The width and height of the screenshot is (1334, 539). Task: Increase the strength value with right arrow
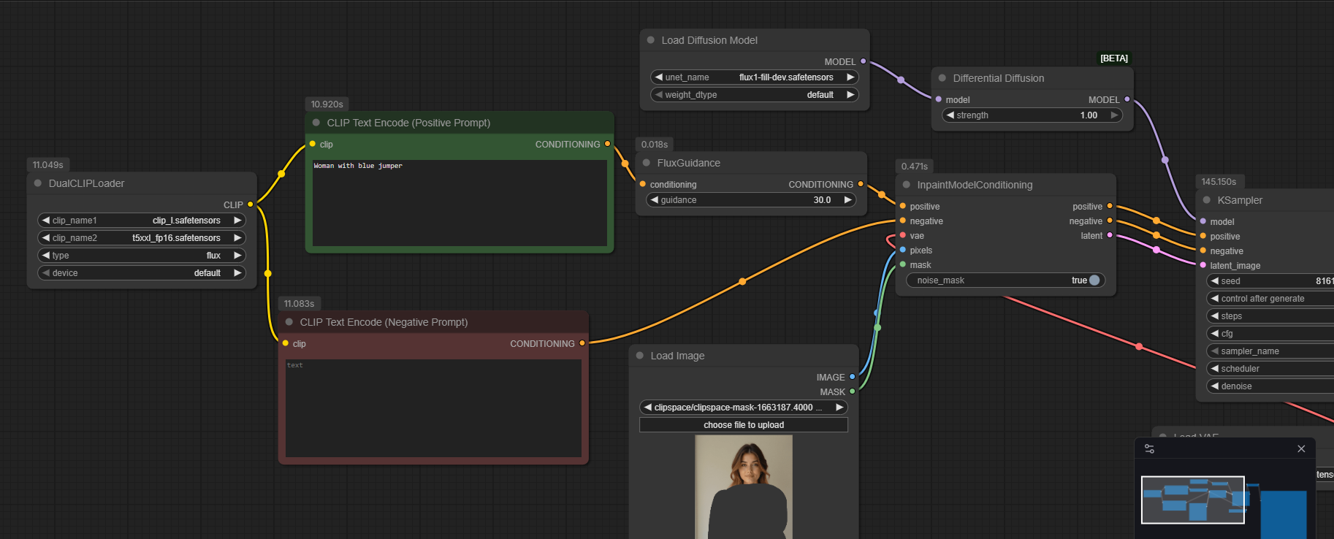click(1114, 115)
